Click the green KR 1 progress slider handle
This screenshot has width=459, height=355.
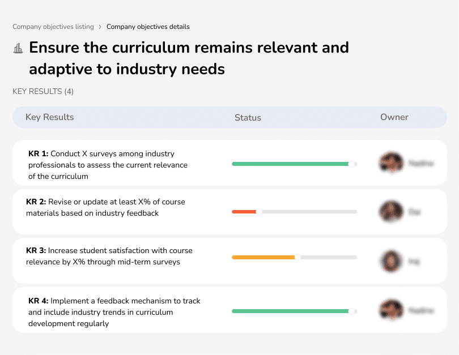click(351, 164)
